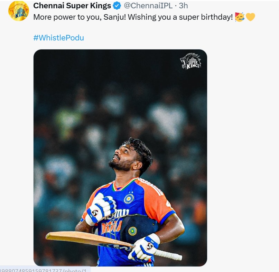Image resolution: width=279 pixels, height=272 pixels.
Task: Click the Chennai Super Kings profile avatar
Action: (19, 11)
